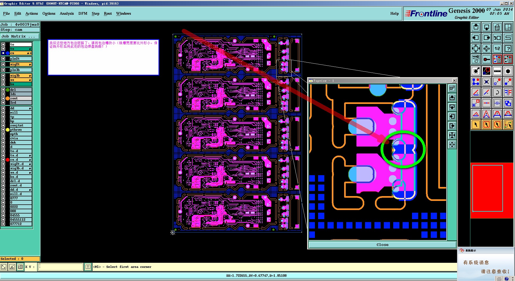Open the wrench and palette settings icon
The height and width of the screenshot is (281, 515).
[x=476, y=59]
